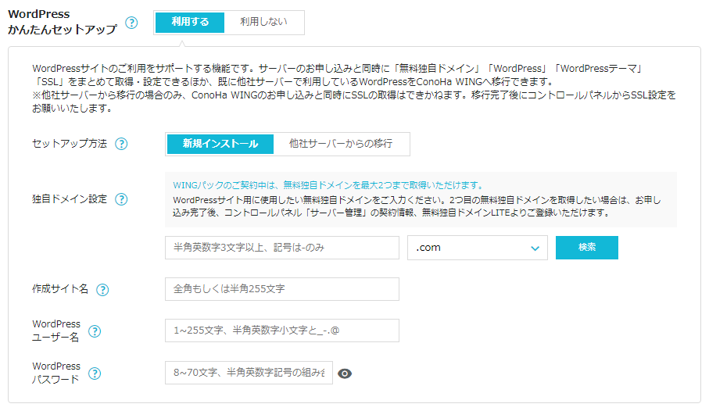Select 利用する for かんたんセットアップ
Viewport: 709px width, 411px height.
pos(190,22)
